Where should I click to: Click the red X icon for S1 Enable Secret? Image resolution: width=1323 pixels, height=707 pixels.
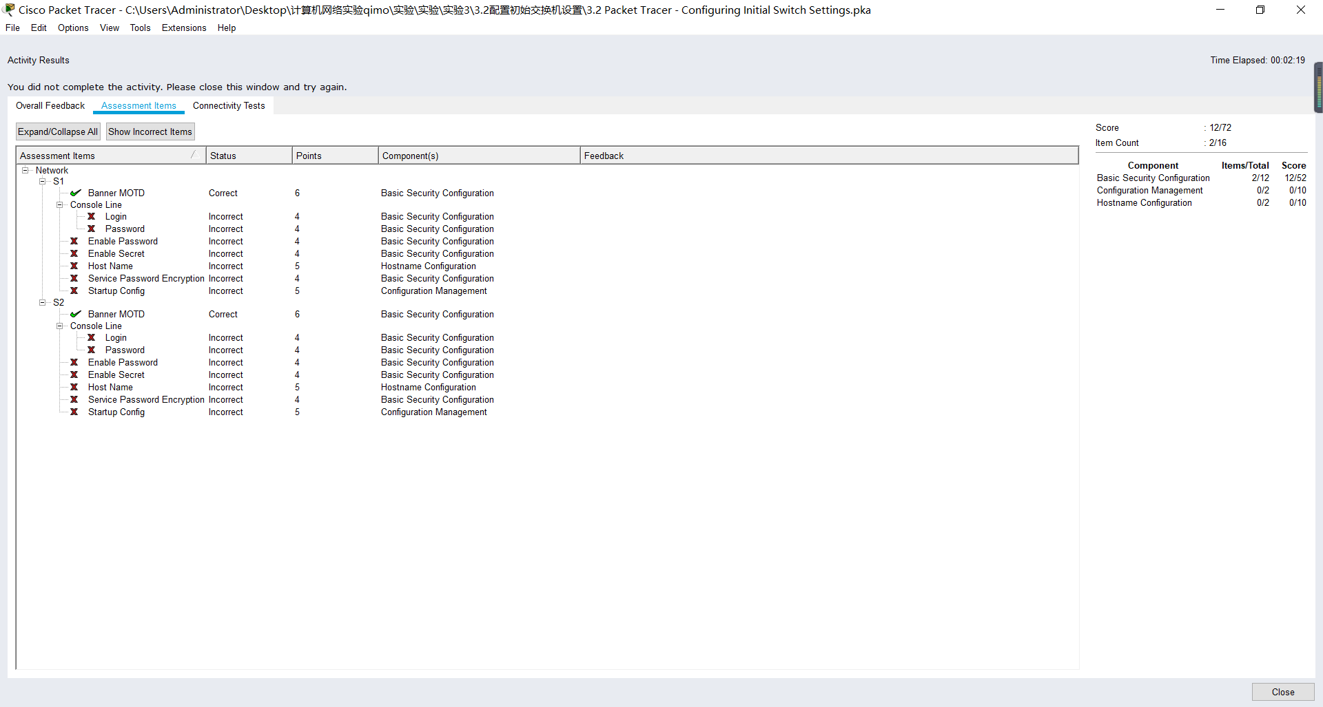tap(74, 253)
